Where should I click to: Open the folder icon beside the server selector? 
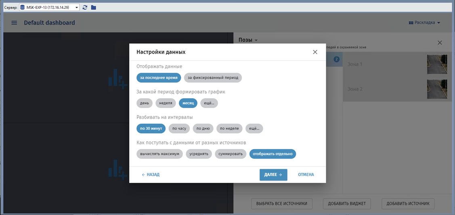[94, 7]
